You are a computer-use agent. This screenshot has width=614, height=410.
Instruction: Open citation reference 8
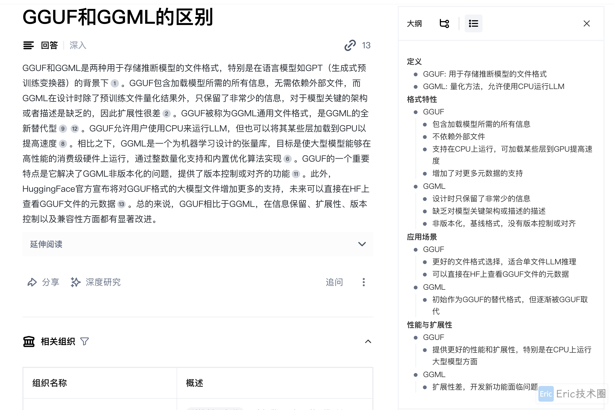point(63,144)
